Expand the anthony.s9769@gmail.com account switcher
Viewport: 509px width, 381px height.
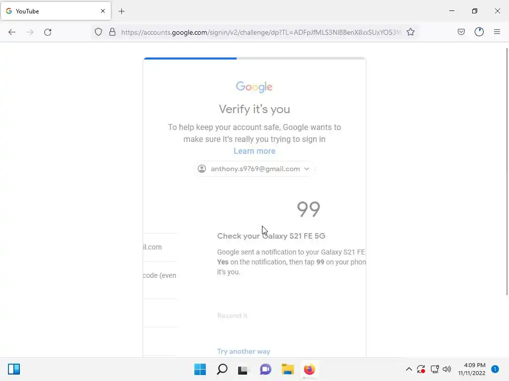[254, 169]
